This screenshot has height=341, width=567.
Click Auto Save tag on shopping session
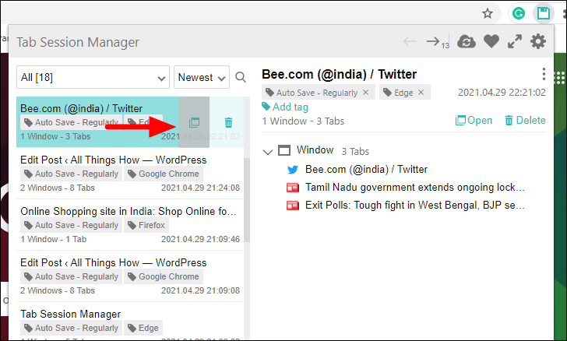coord(71,225)
